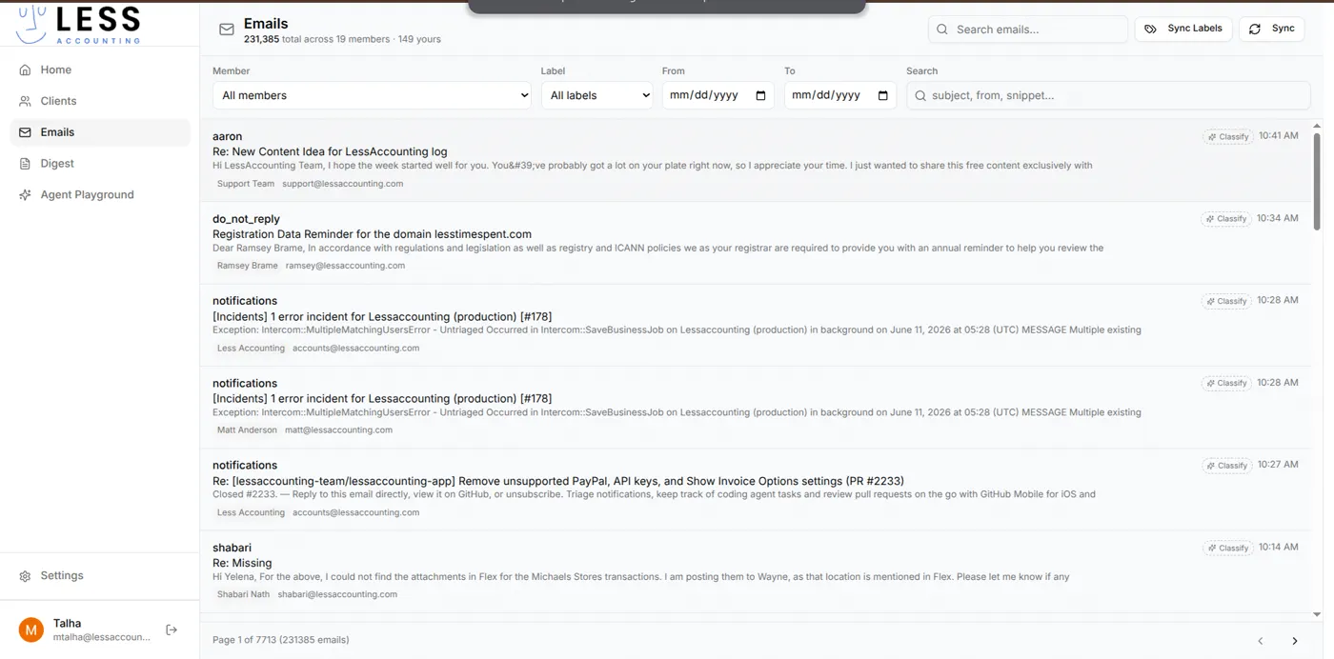Screen dimensions: 1334x659
Task: Click the Support Team member tag
Action: pos(246,184)
